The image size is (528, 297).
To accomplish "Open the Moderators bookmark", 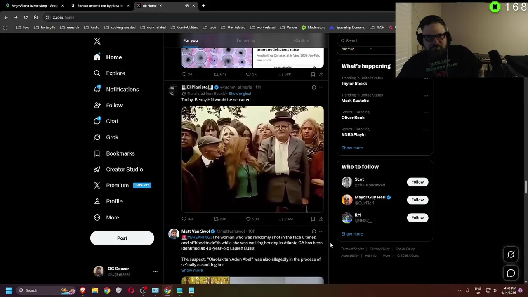I will coord(313,28).
